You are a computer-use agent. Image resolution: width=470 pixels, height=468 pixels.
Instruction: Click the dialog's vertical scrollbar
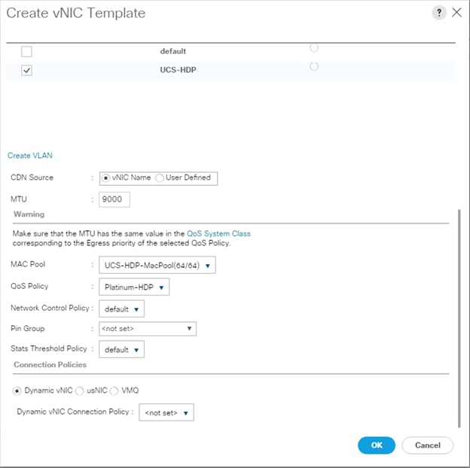point(459,319)
